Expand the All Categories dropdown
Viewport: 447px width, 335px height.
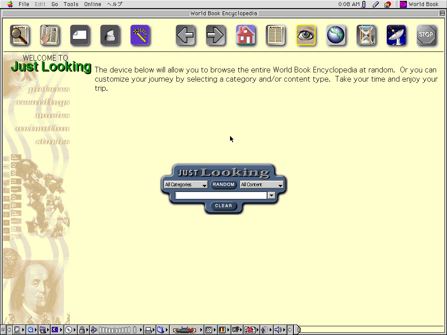(186, 185)
